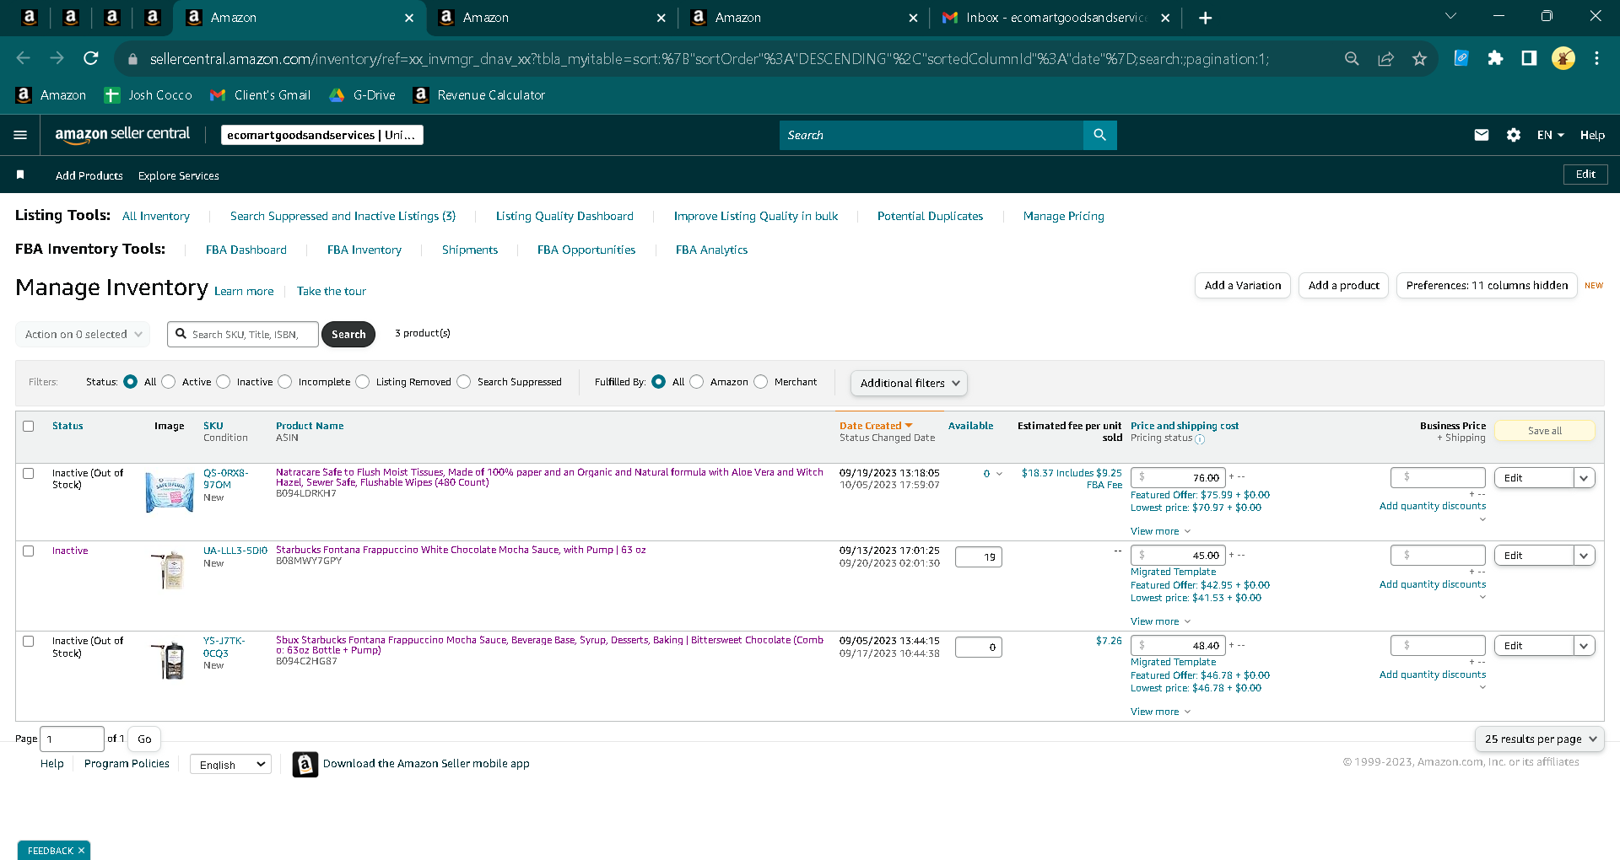Click the bookmark flag icon in navigation bar
Screen dimensions: 1620x860
click(20, 175)
